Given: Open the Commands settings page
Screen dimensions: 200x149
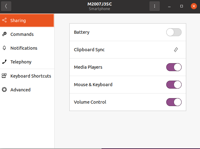Looking at the screenshot, I should pos(22,34).
